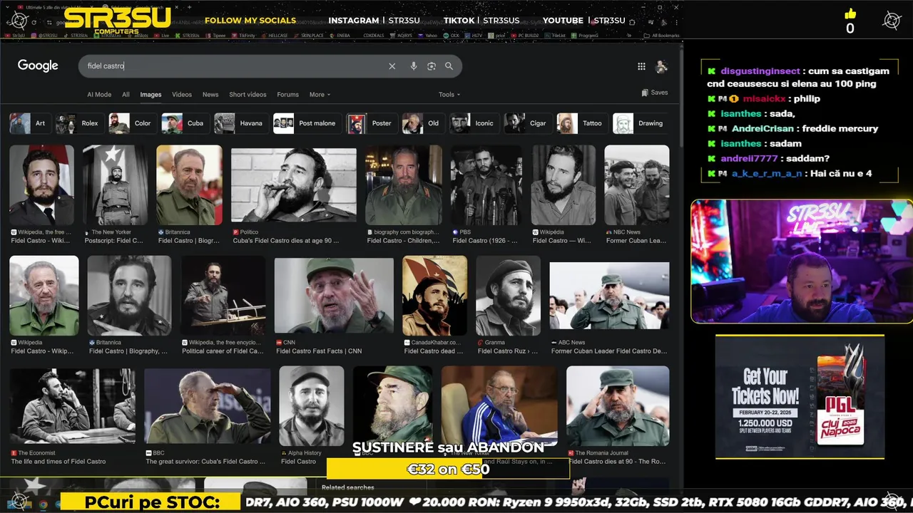Expand the Tools dropdown
The width and height of the screenshot is (913, 513).
[x=449, y=95]
